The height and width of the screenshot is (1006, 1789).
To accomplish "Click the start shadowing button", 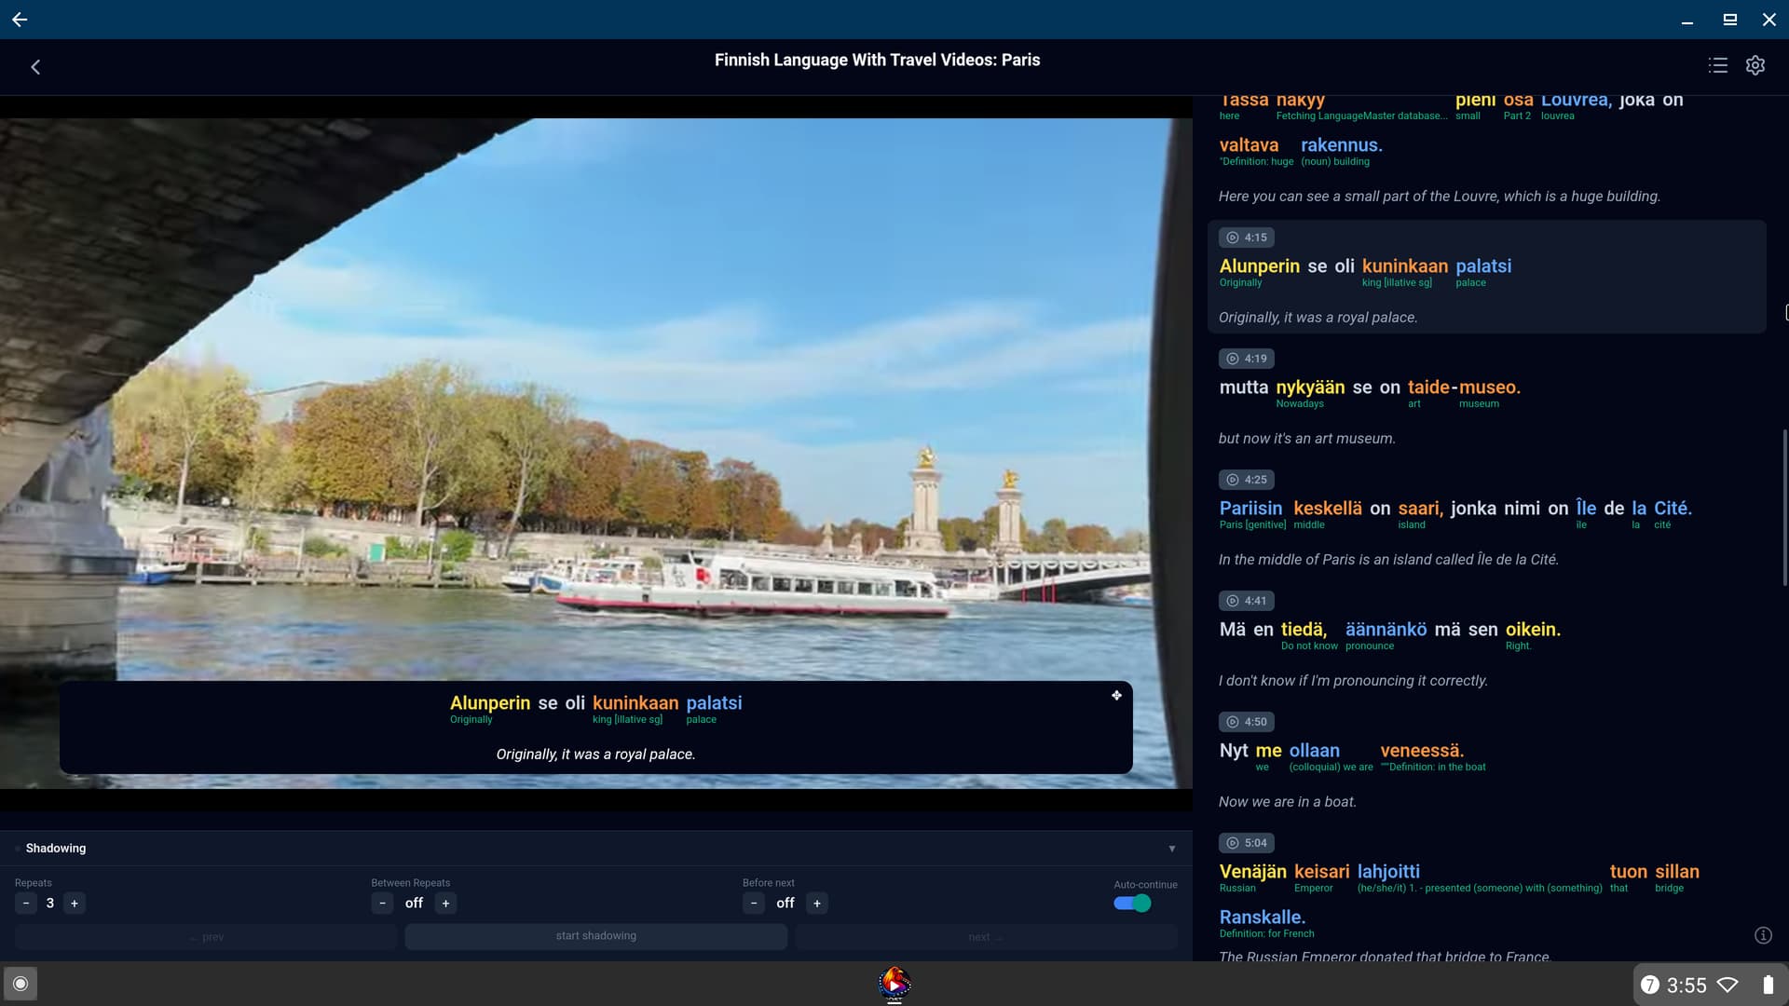I will pos(596,936).
